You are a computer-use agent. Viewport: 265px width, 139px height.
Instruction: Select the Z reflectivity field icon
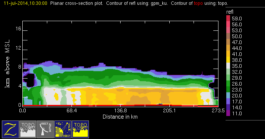[10, 129]
